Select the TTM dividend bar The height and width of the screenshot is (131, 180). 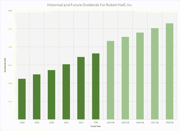tap(96, 87)
